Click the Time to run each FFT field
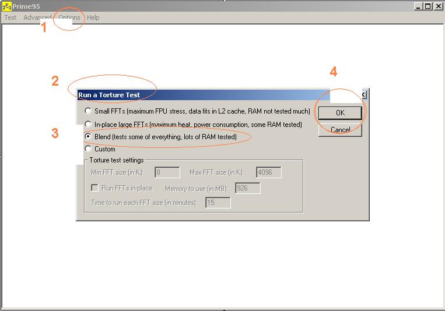445x311 pixels. tap(218, 203)
